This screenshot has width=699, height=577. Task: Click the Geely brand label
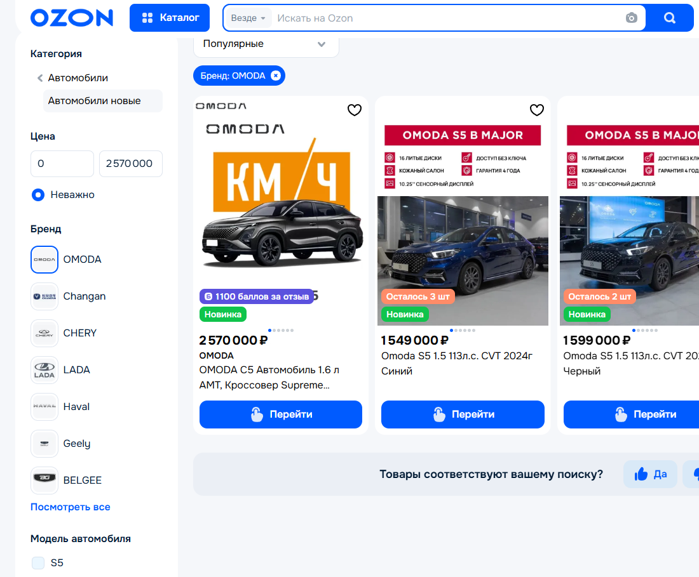pyautogui.click(x=77, y=444)
